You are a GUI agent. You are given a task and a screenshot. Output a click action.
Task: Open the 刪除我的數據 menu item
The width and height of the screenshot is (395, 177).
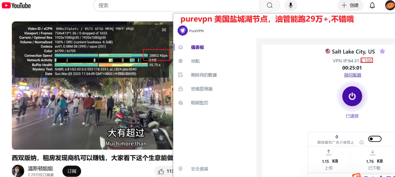click(204, 75)
